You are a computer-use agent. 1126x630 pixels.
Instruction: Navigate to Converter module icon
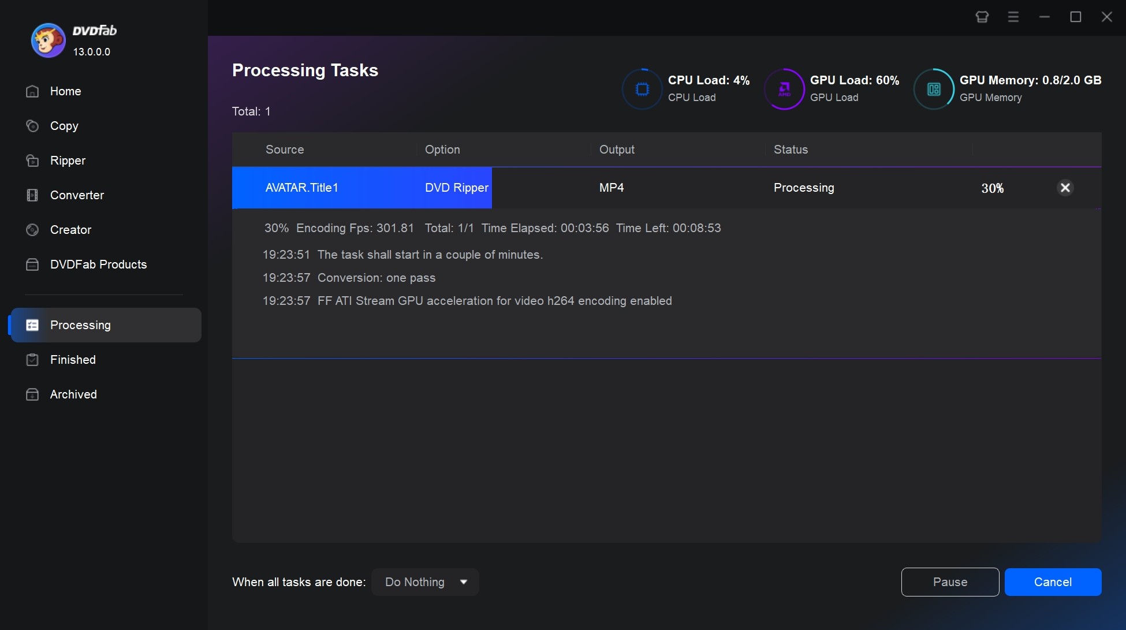(32, 195)
